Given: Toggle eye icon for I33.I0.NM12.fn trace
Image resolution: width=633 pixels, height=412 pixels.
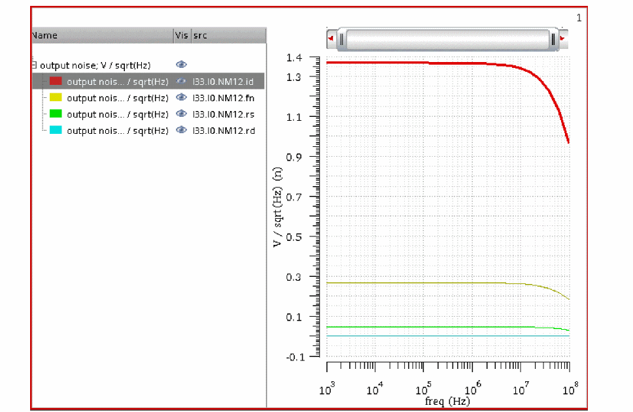Looking at the screenshot, I should point(182,97).
